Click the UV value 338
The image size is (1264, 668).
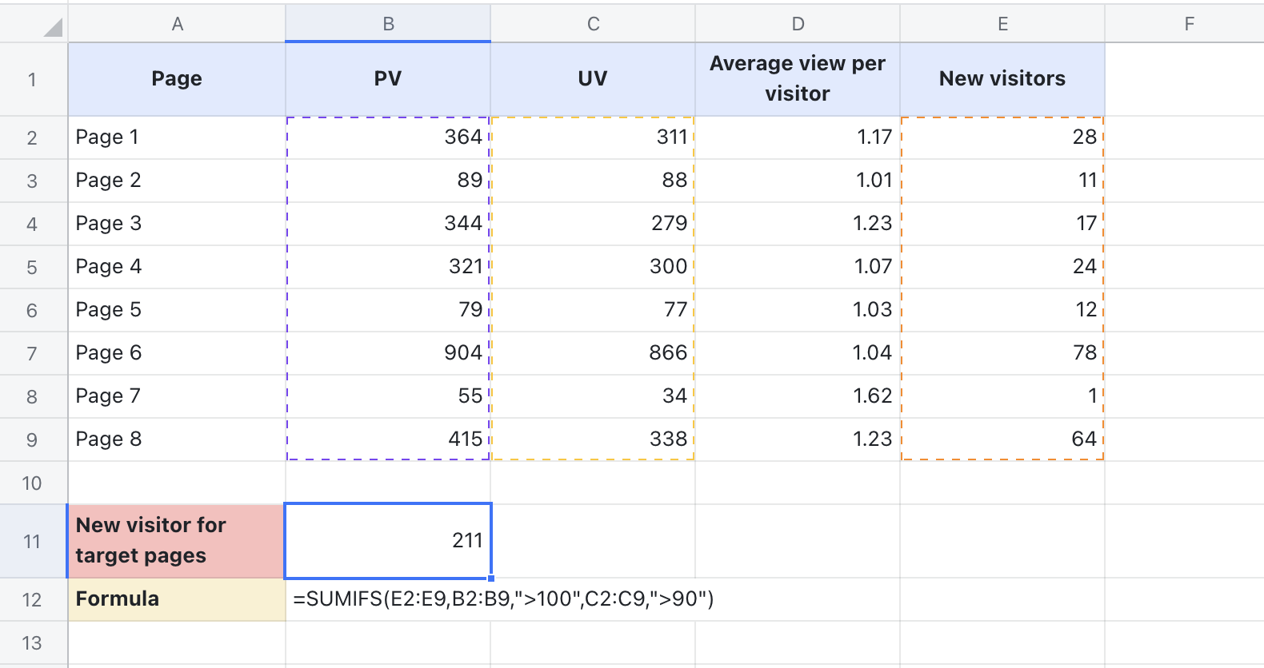(593, 439)
